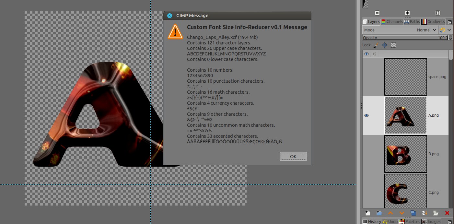454x224 pixels.
Task: Click the Opacity slider
Action: [x=405, y=38]
